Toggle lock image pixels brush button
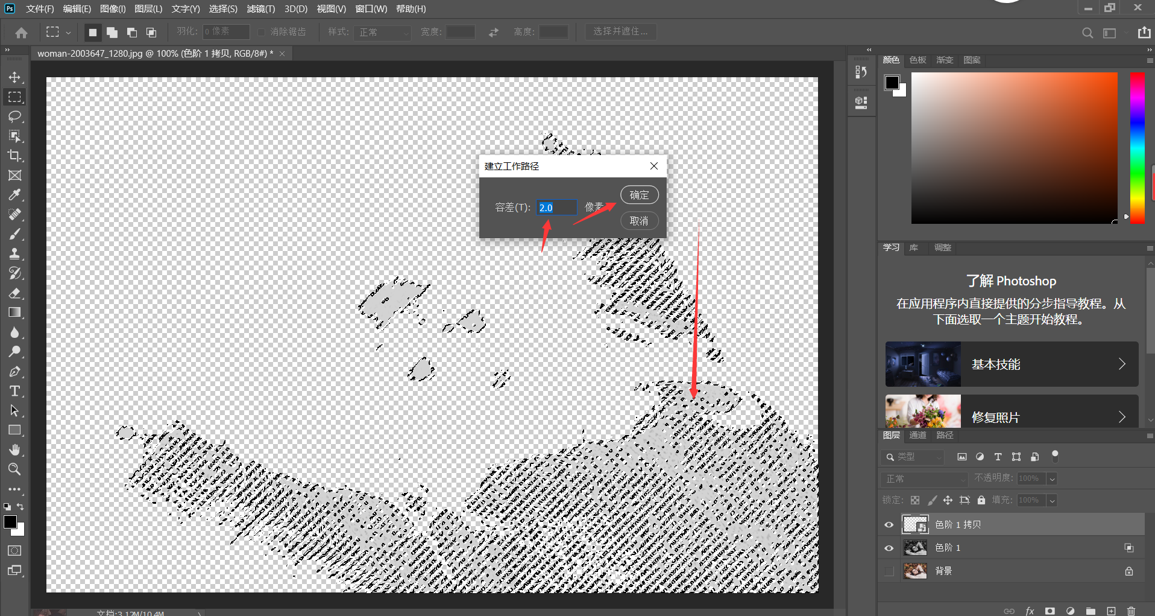This screenshot has width=1155, height=616. point(932,500)
